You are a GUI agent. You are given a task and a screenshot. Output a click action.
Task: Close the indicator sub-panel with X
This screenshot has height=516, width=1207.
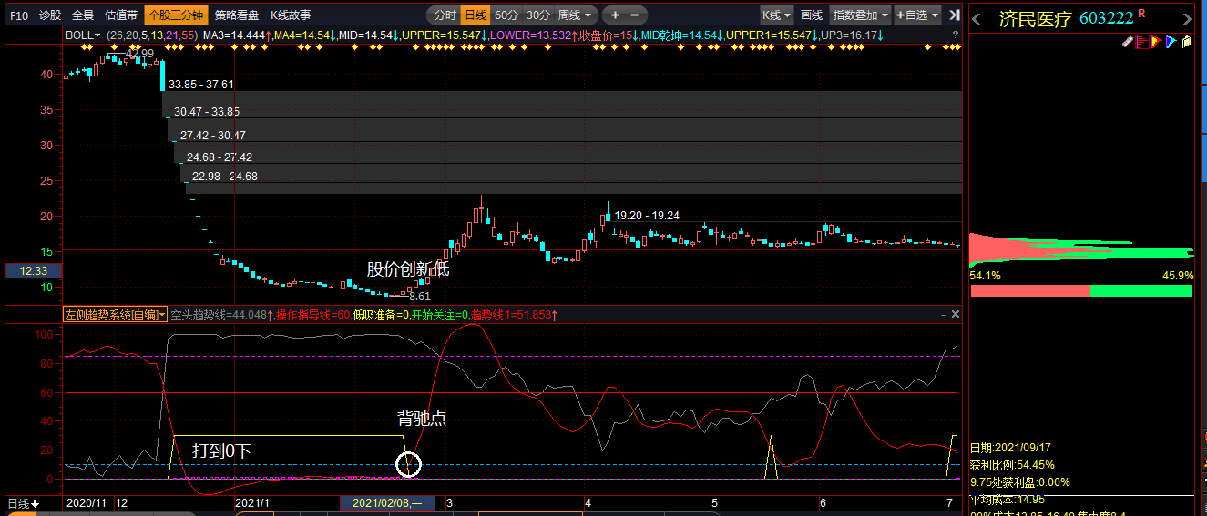956,314
